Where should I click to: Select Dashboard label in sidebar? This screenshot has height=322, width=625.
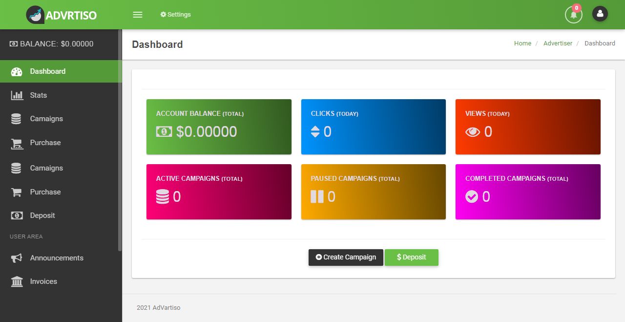(48, 71)
